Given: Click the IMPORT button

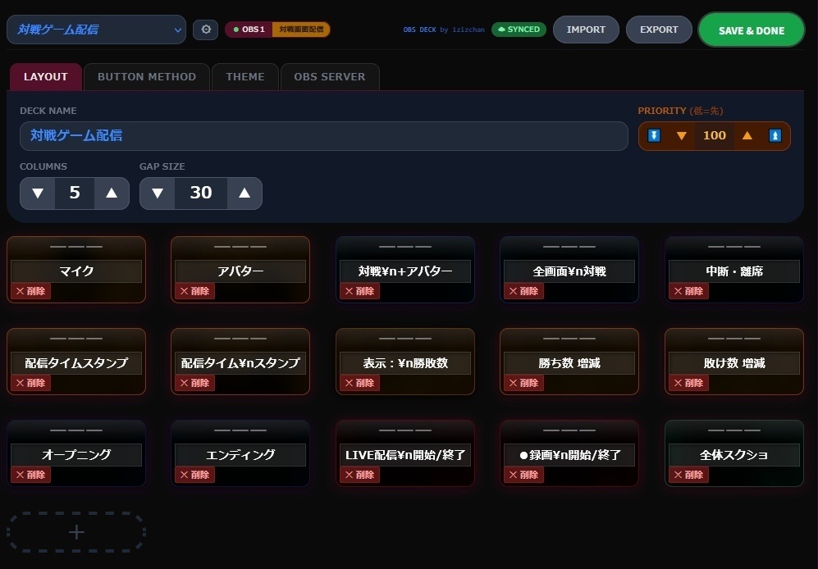Looking at the screenshot, I should pos(585,29).
